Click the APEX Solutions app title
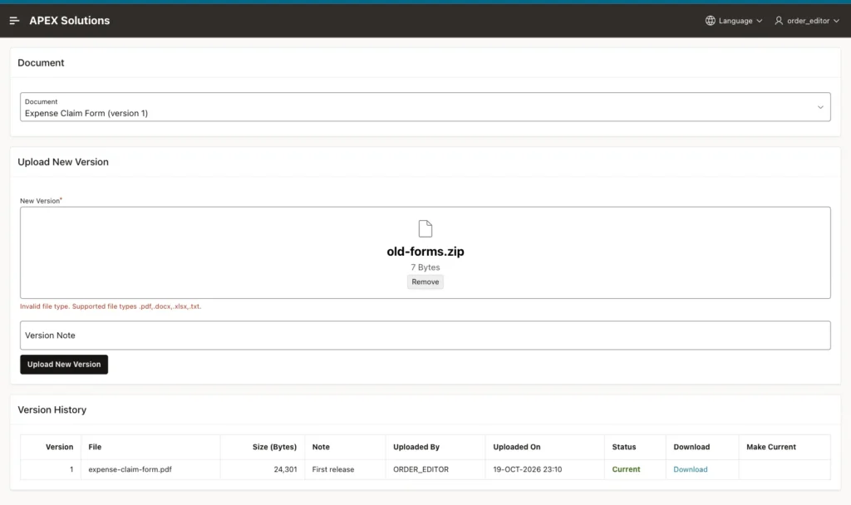The width and height of the screenshot is (851, 505). [70, 21]
